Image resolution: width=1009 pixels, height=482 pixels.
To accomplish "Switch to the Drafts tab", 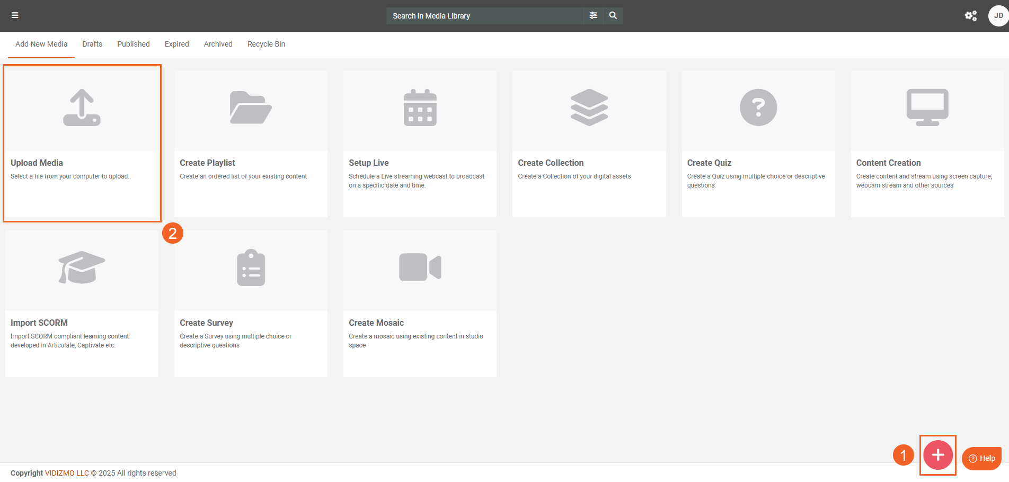I will pyautogui.click(x=92, y=44).
